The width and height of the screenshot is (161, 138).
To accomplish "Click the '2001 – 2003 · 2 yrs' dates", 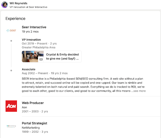I will coord(35,111).
